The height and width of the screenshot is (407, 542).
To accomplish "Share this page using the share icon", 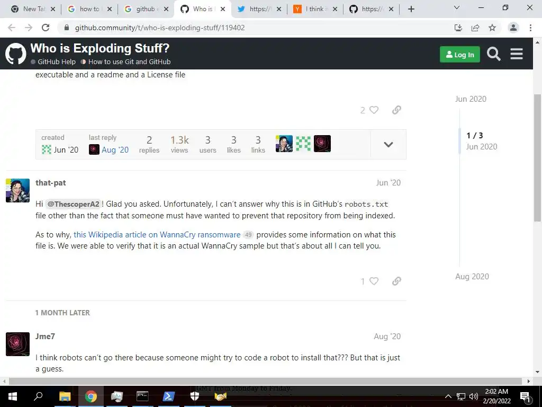I will tap(475, 28).
